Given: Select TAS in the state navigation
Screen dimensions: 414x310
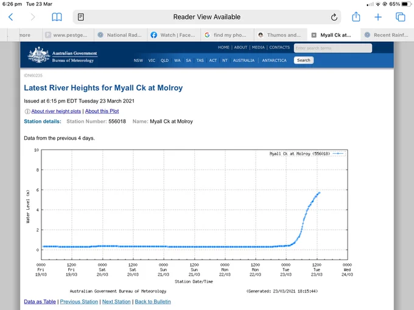Looking at the screenshot, I should [x=200, y=60].
